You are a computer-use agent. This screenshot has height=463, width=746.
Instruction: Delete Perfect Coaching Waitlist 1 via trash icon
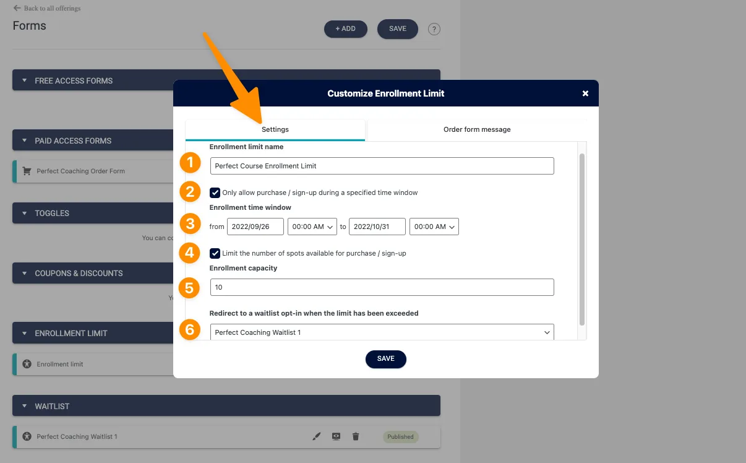point(356,436)
